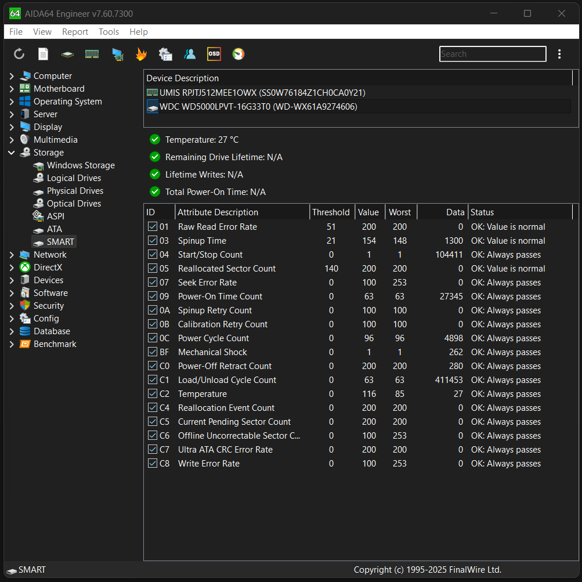Screen dimensions: 582x582
Task: Expand the Motherboard tree node
Action: [12, 89]
